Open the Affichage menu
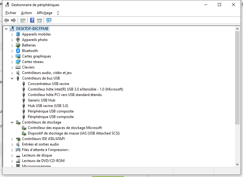 coord(45,13)
